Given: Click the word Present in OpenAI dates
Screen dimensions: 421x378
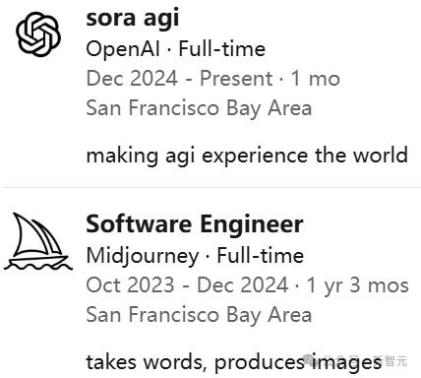Looking at the screenshot, I should click(236, 79).
